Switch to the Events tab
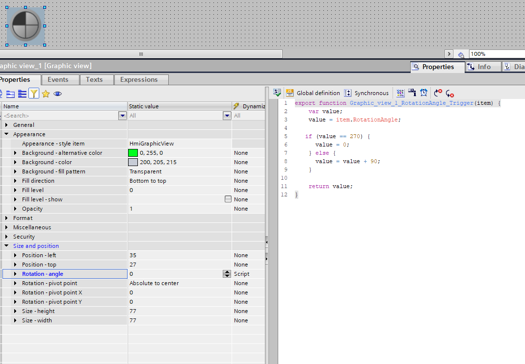The height and width of the screenshot is (364, 525). point(58,79)
